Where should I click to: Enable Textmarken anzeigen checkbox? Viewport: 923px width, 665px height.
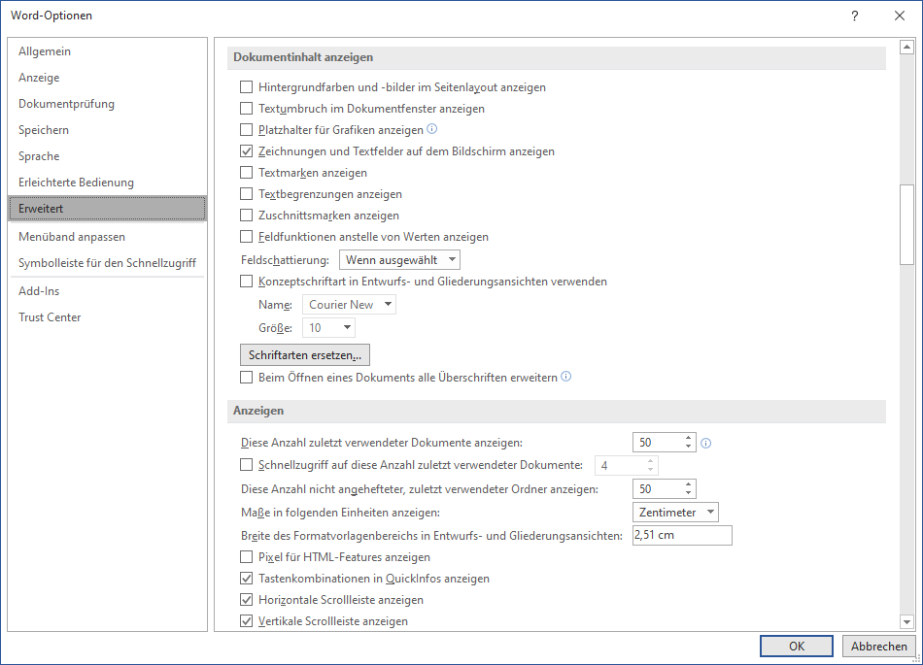tap(246, 173)
